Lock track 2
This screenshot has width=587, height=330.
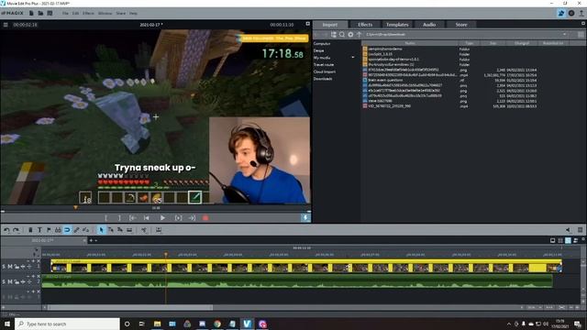click(x=17, y=281)
